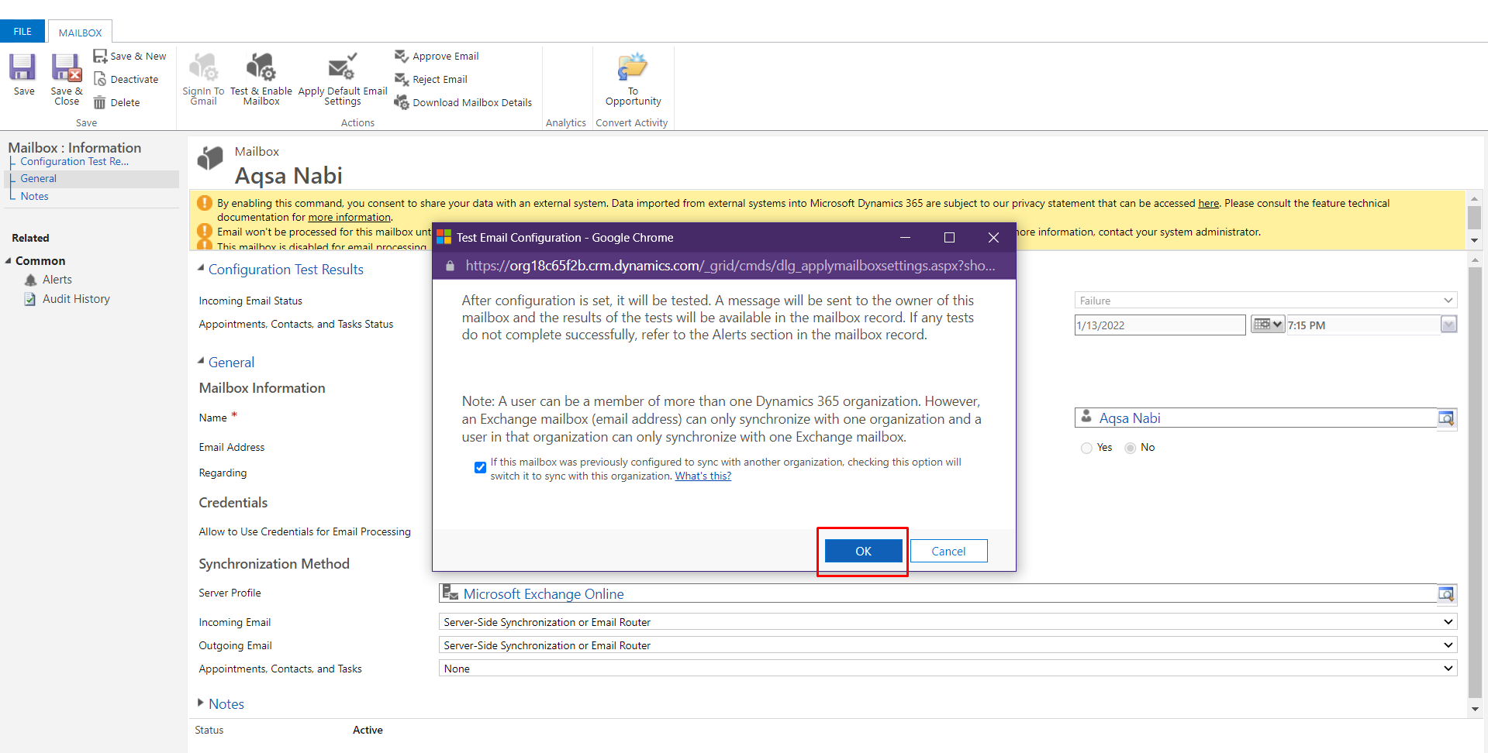Click the Save icon in ribbon

click(22, 68)
